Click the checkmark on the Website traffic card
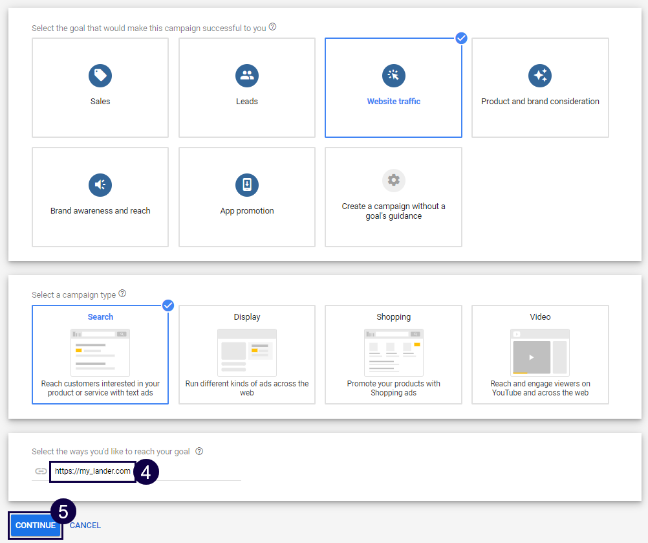 click(x=461, y=38)
